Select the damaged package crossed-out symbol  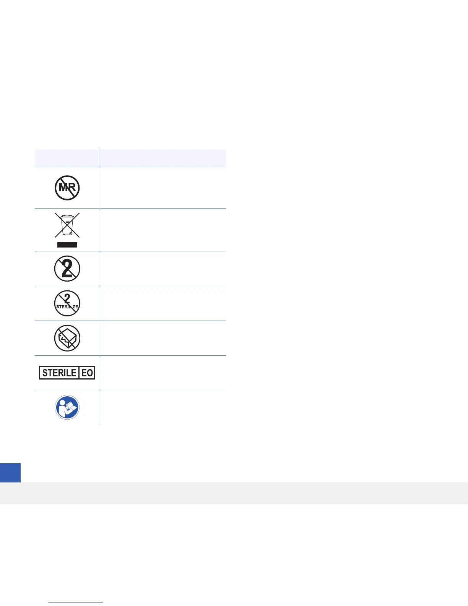[x=67, y=338]
